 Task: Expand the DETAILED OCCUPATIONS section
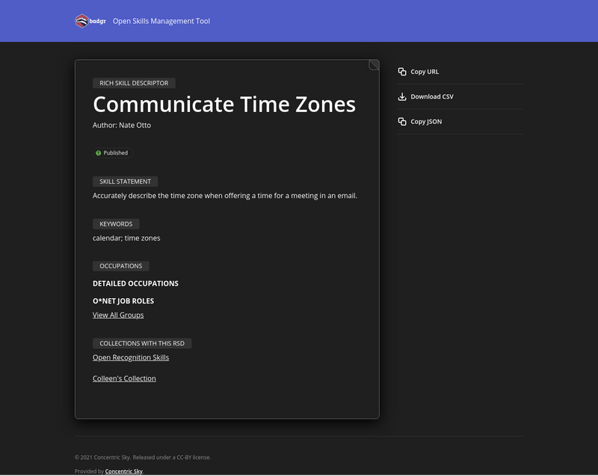(x=135, y=283)
